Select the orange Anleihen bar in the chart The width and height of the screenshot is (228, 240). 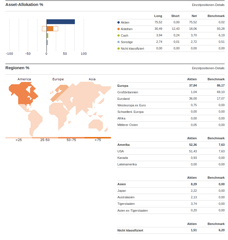coord(50,29)
